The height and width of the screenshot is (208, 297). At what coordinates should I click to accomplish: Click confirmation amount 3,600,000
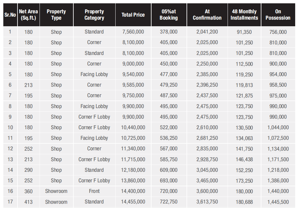[207, 191]
